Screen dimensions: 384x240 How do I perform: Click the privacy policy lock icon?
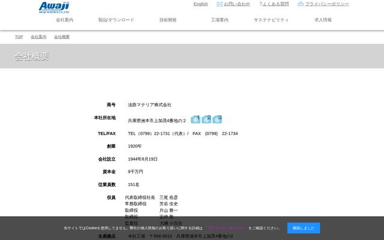301,4
